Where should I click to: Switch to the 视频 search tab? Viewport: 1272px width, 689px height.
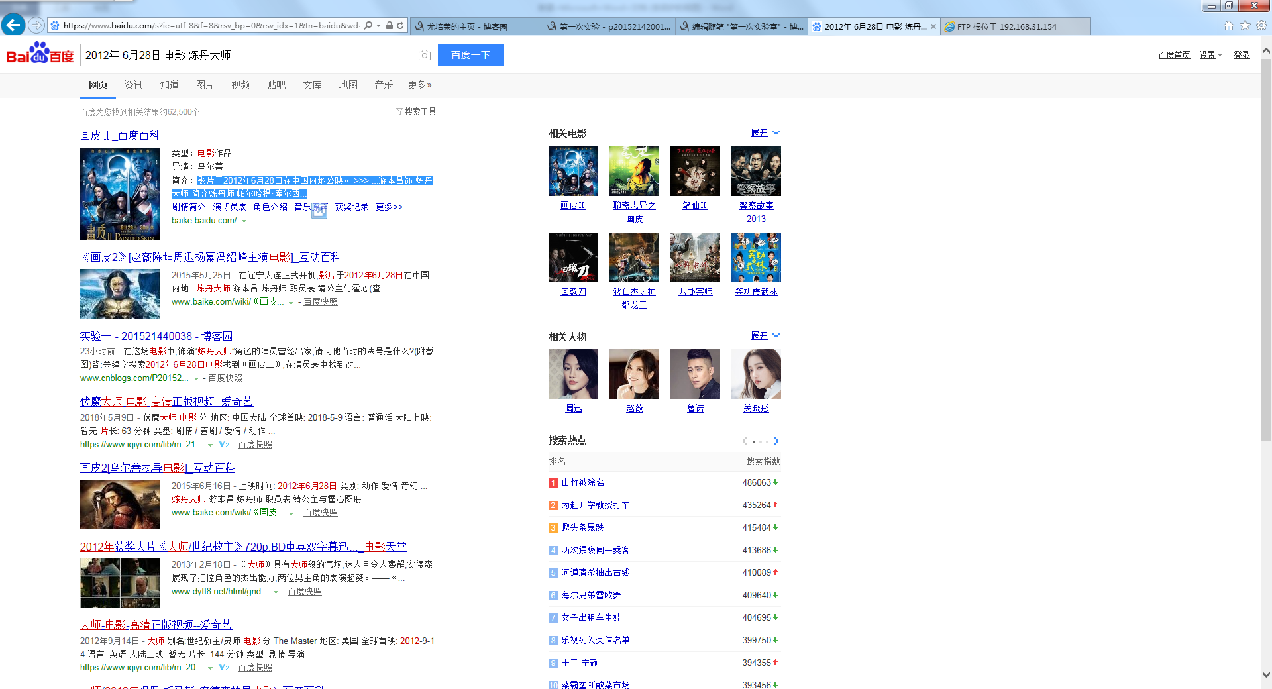[240, 85]
